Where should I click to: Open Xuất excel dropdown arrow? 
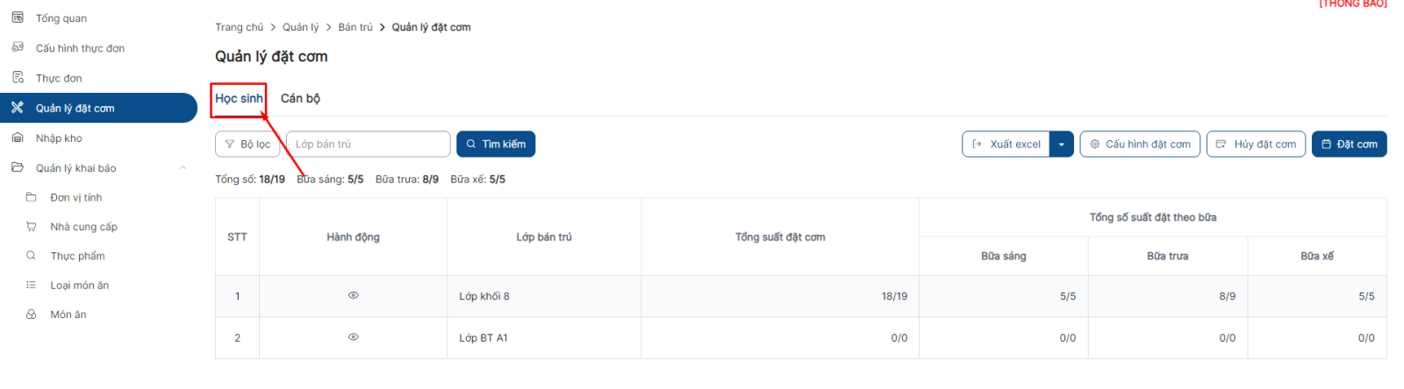[1062, 145]
